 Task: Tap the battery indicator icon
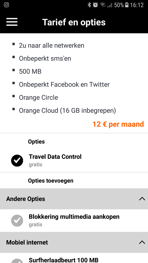tap(127, 5)
